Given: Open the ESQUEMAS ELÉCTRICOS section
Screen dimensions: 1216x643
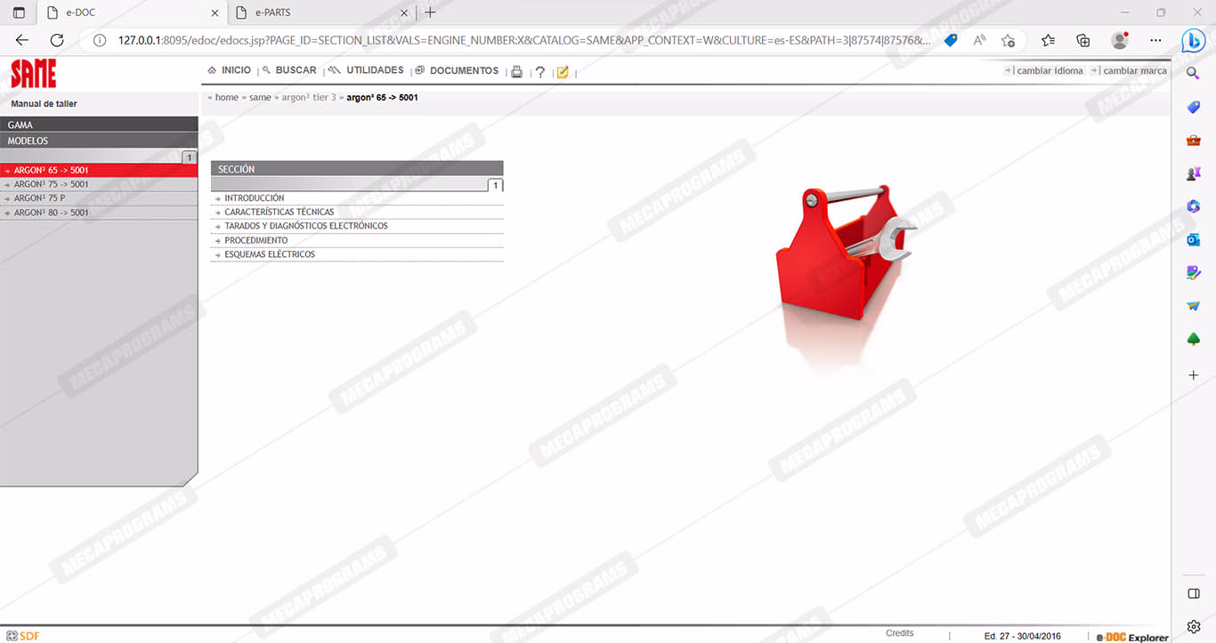Looking at the screenshot, I should coord(270,254).
